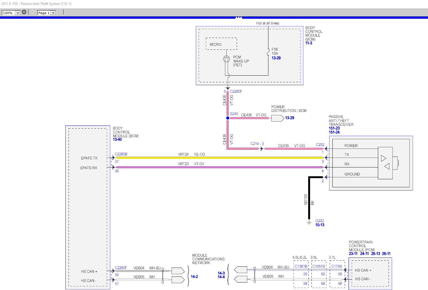Click the '3.7L' engine label
Viewport: 428px width, 290px height.
[332, 257]
